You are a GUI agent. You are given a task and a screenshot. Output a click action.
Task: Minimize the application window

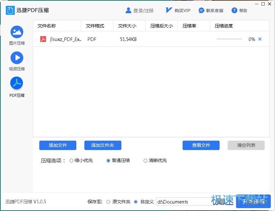(x=257, y=4)
